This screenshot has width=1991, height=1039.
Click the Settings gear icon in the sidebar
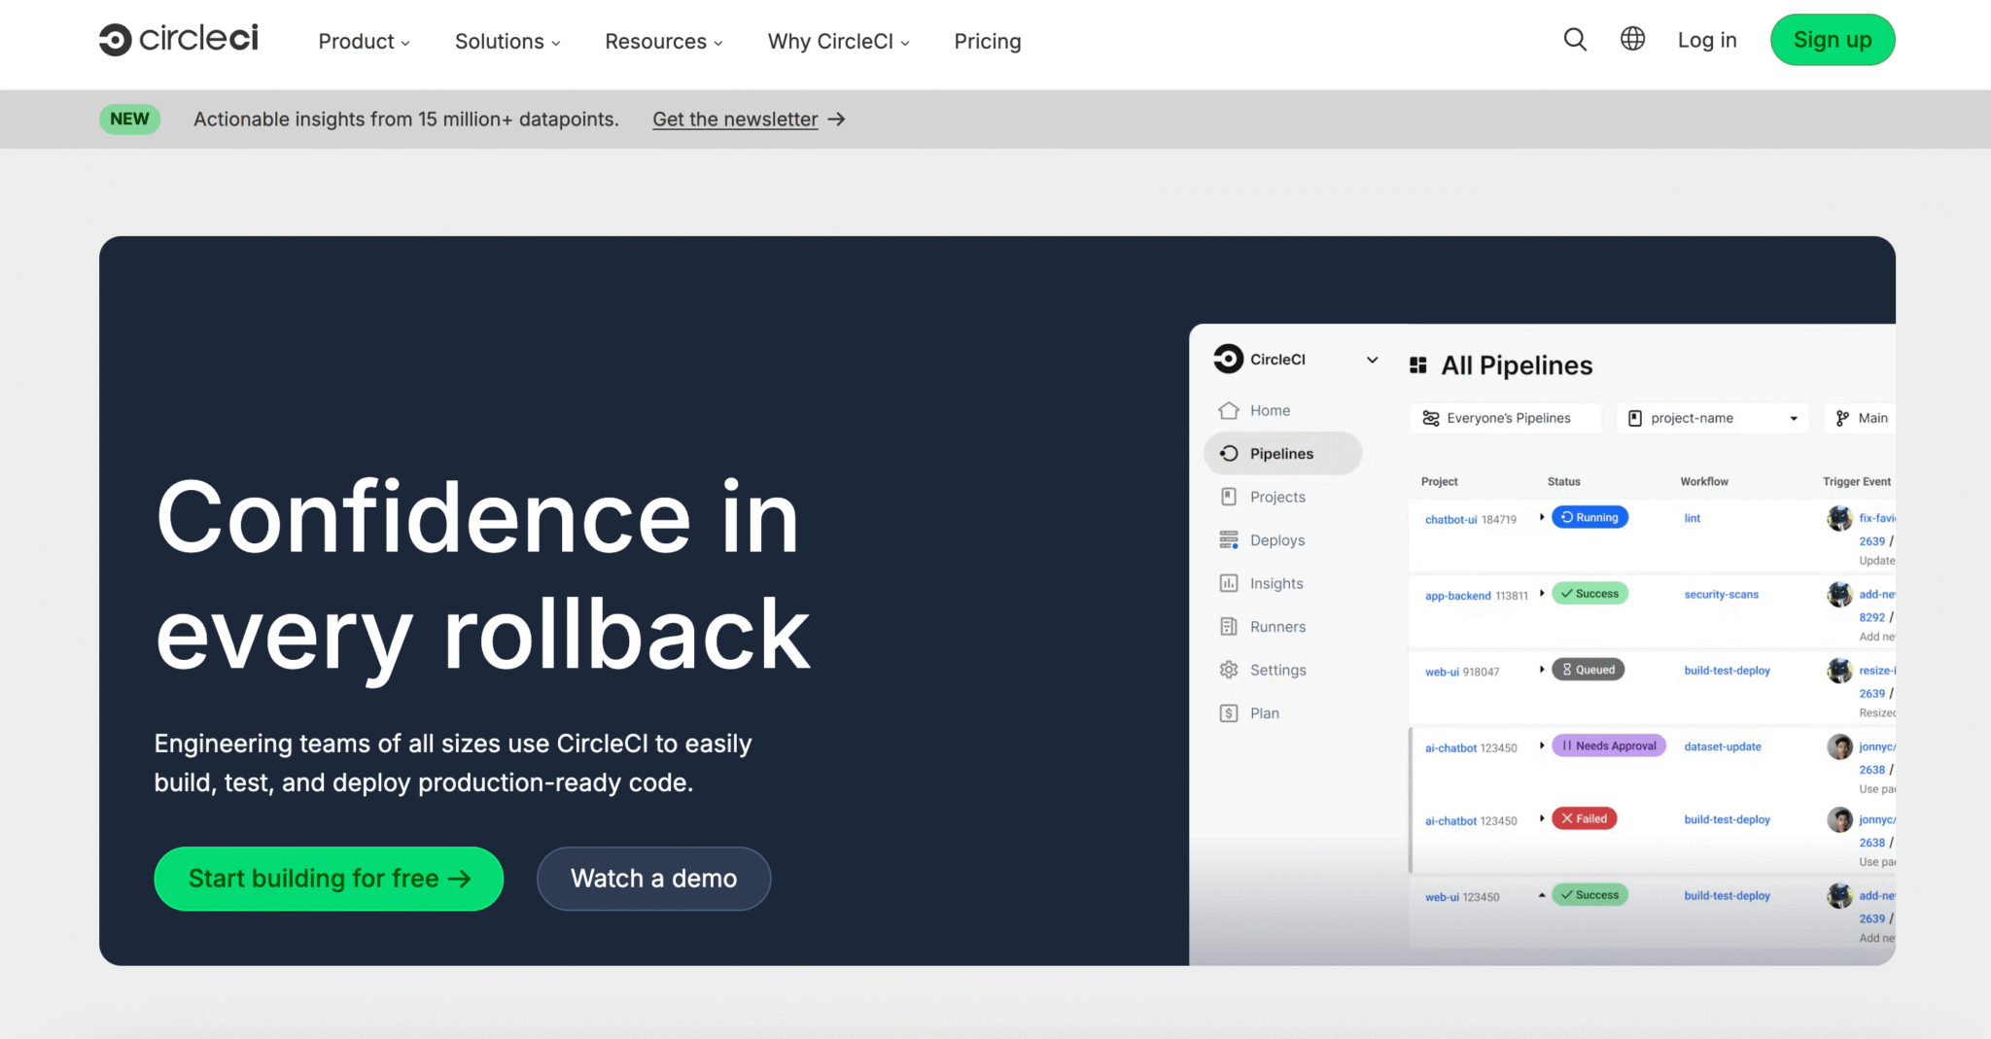click(x=1229, y=670)
